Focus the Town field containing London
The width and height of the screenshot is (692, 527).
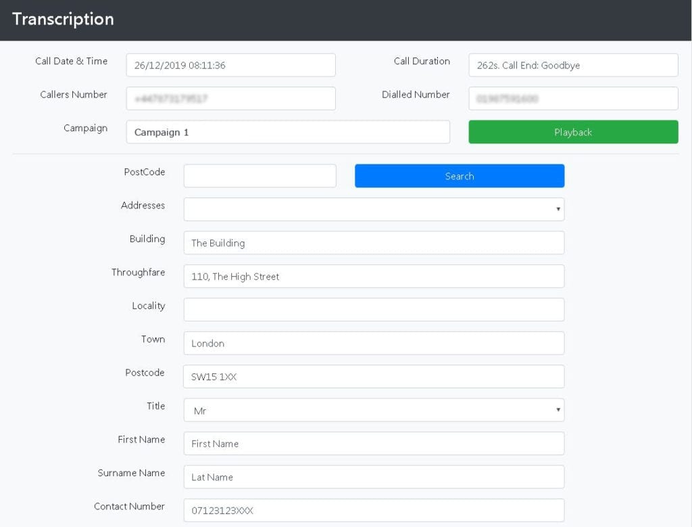click(x=373, y=343)
